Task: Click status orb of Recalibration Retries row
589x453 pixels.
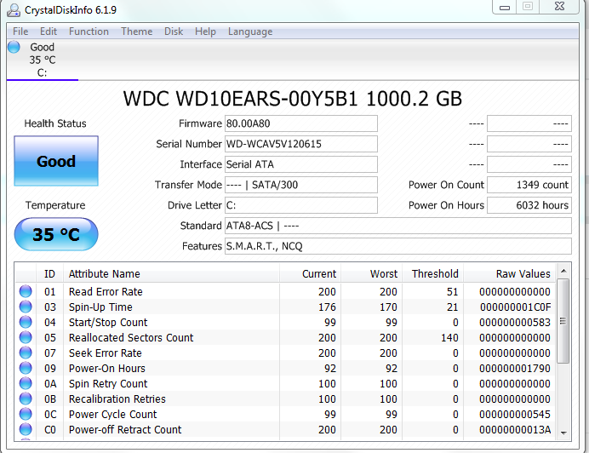Action: (26, 399)
